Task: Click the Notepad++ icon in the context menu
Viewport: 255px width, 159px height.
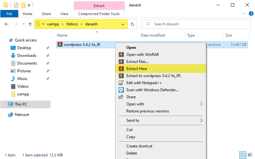Action: coord(121,83)
